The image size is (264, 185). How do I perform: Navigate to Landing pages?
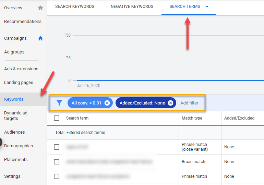(19, 83)
